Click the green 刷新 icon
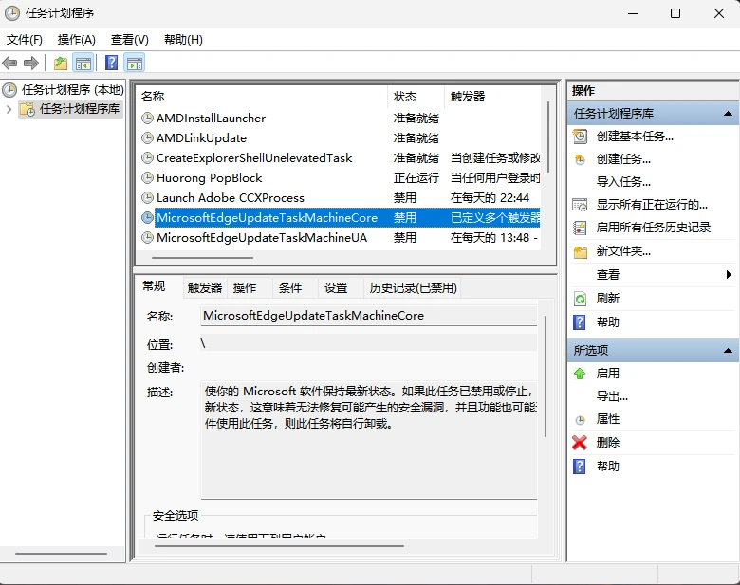The image size is (740, 585). (580, 299)
